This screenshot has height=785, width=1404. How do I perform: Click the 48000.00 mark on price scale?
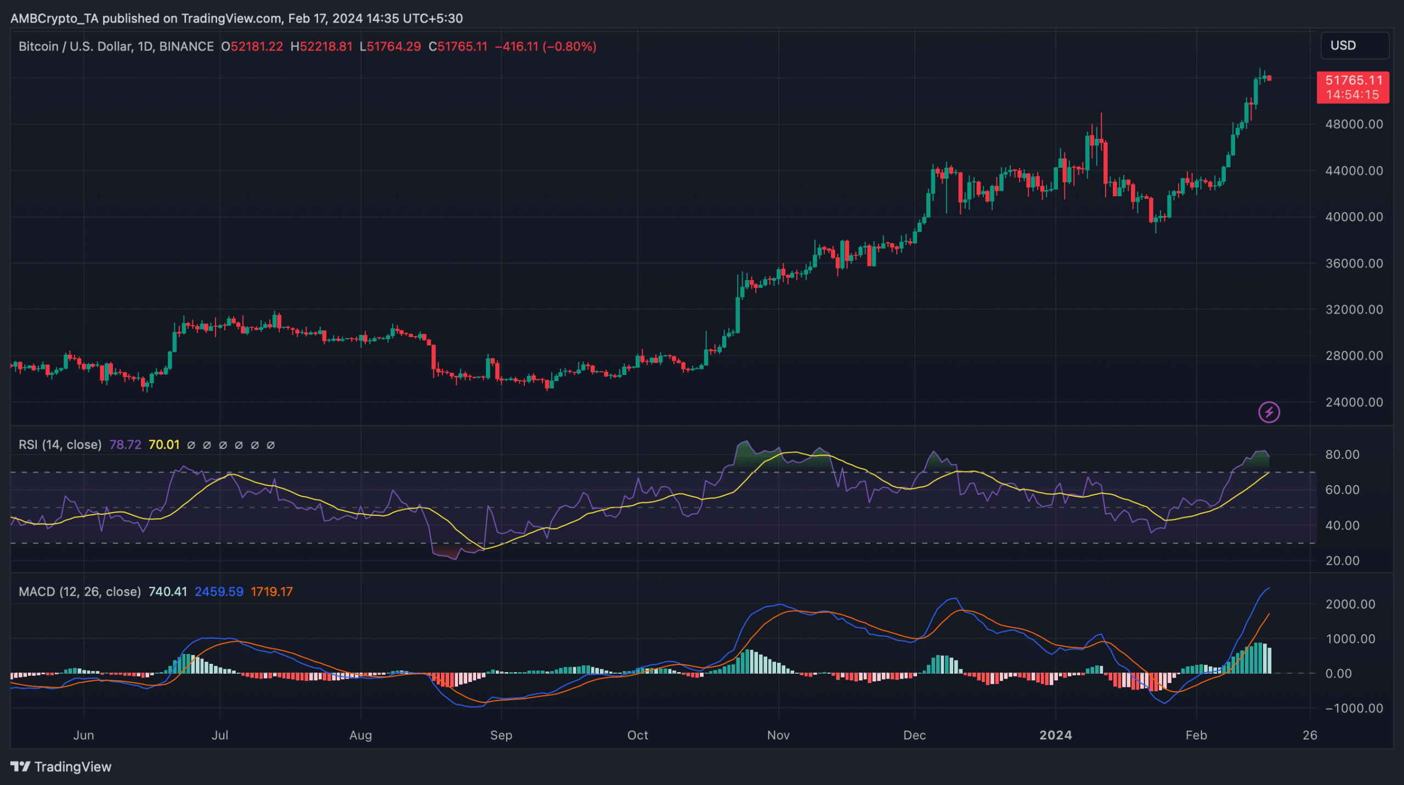(1354, 124)
